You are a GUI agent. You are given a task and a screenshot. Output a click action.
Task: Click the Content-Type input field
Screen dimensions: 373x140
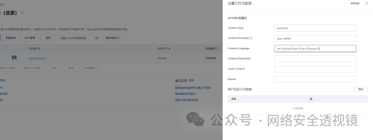[315, 28]
